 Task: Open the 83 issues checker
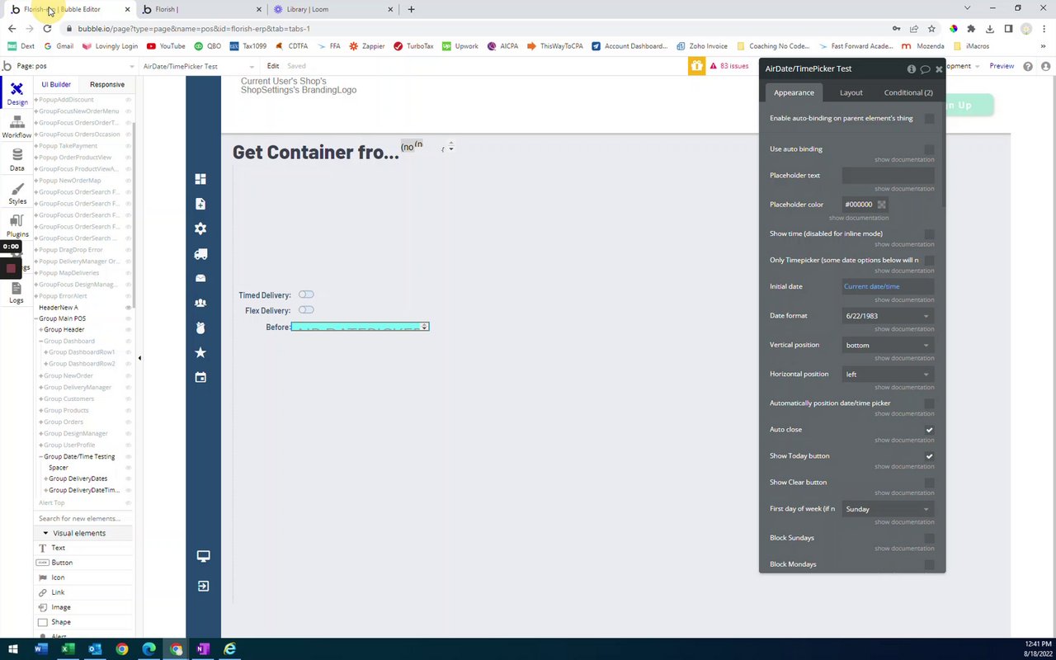(728, 66)
